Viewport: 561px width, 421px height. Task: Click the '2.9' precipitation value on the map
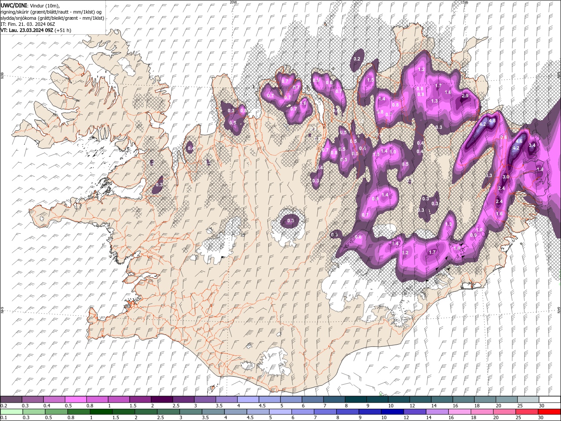click(465, 96)
